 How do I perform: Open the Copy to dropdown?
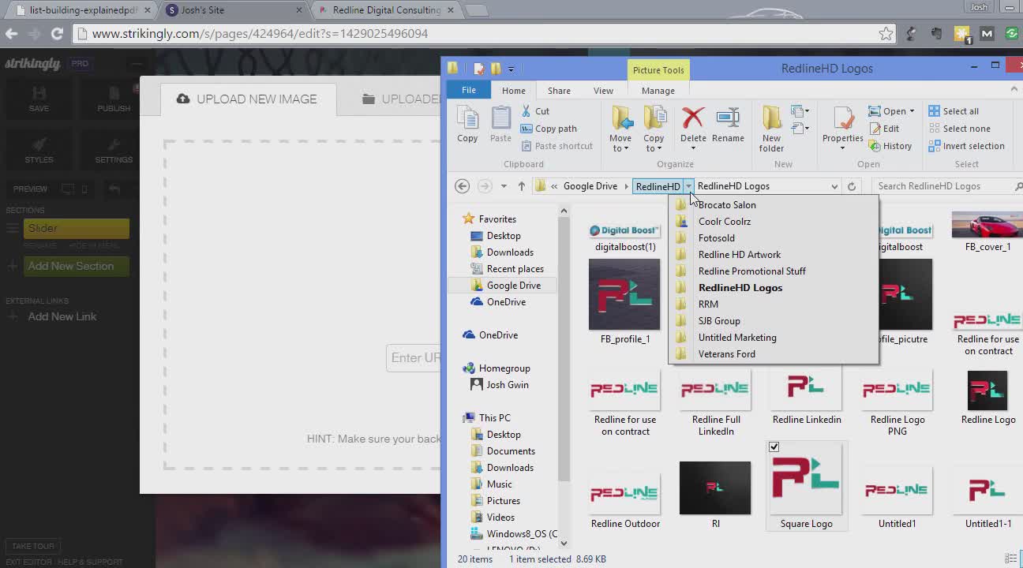(x=654, y=144)
